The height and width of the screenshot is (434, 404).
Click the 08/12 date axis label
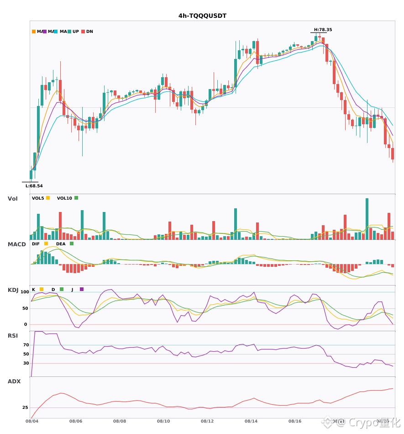coord(207,421)
